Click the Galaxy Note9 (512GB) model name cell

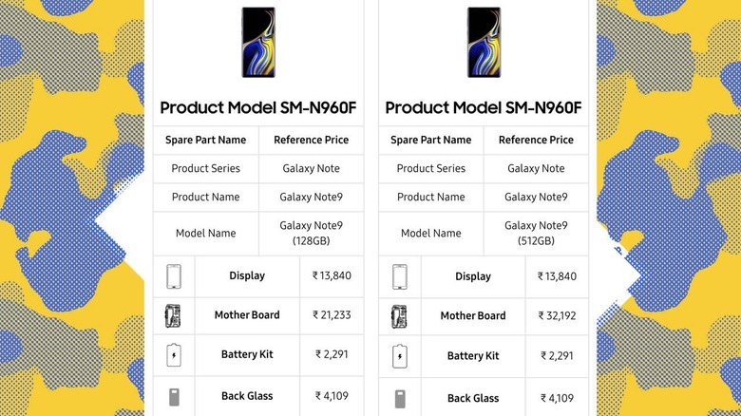[536, 233]
